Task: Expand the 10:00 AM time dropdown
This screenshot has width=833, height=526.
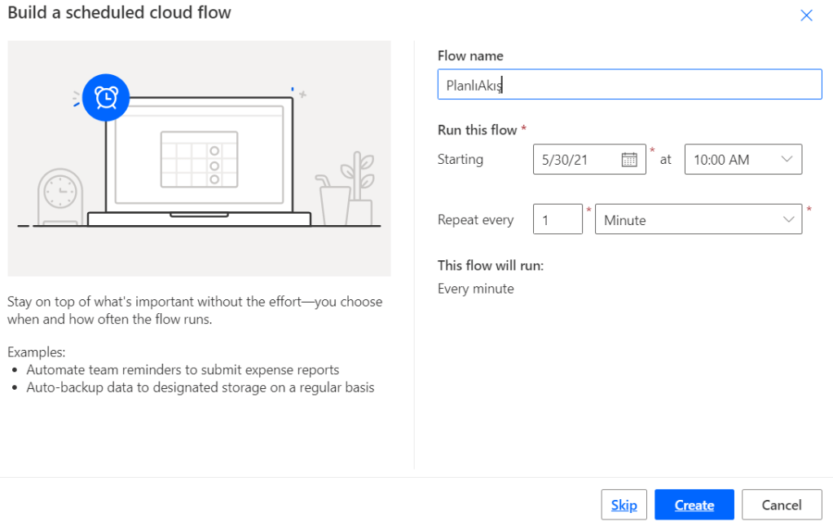Action: 786,160
